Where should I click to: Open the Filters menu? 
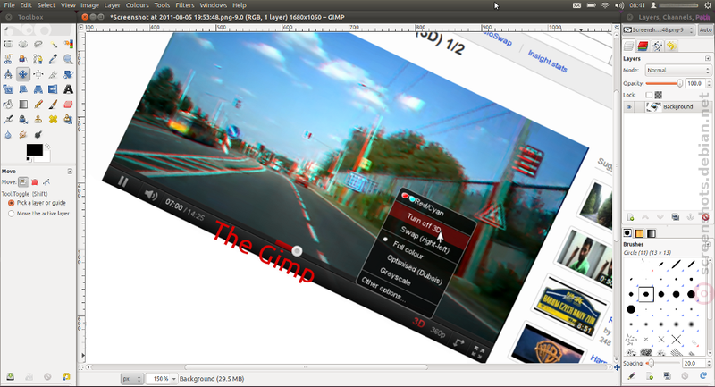[x=185, y=5]
